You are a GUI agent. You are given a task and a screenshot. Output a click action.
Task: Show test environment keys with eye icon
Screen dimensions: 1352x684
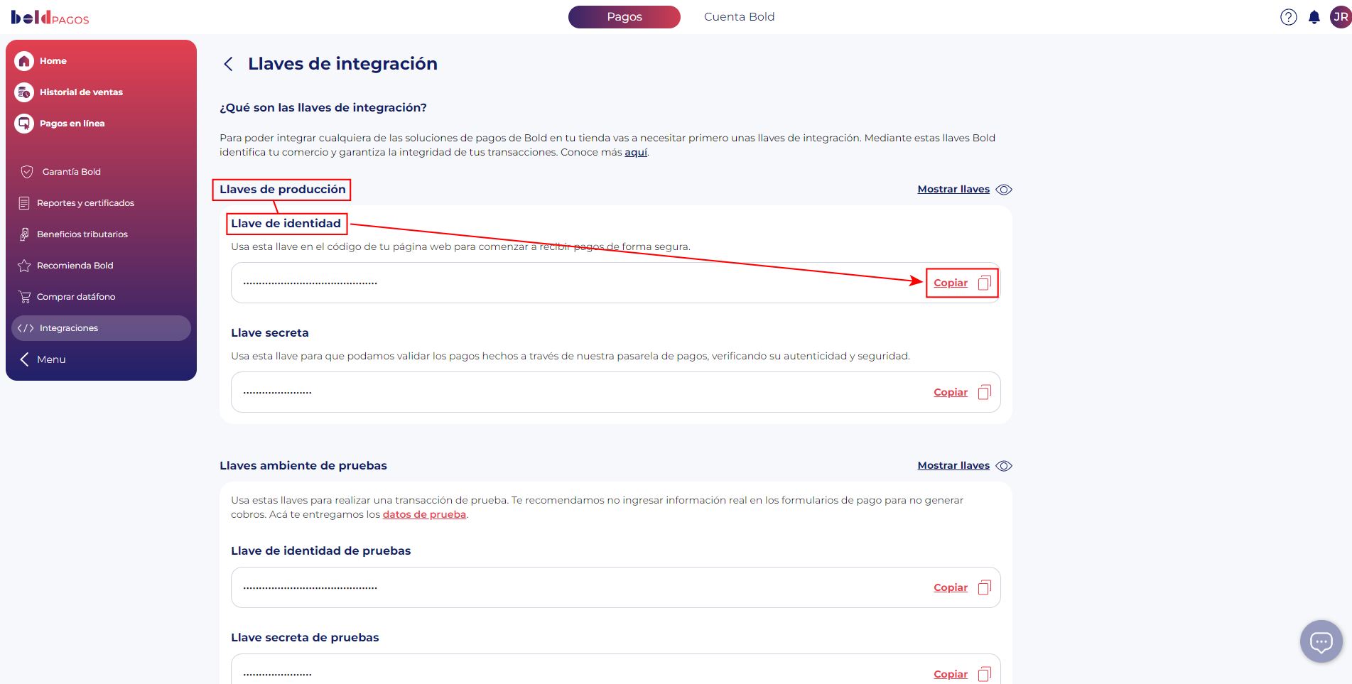click(x=1004, y=466)
